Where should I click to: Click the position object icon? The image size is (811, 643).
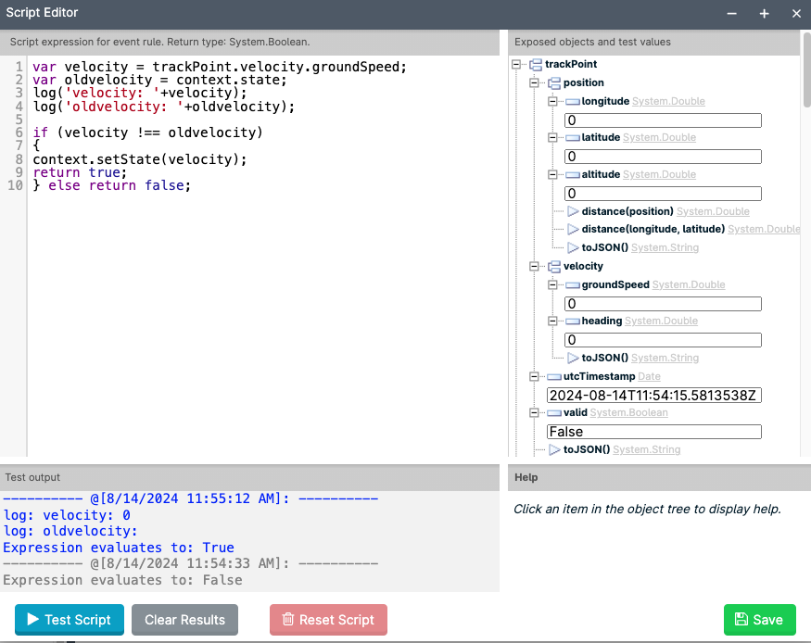(x=554, y=83)
